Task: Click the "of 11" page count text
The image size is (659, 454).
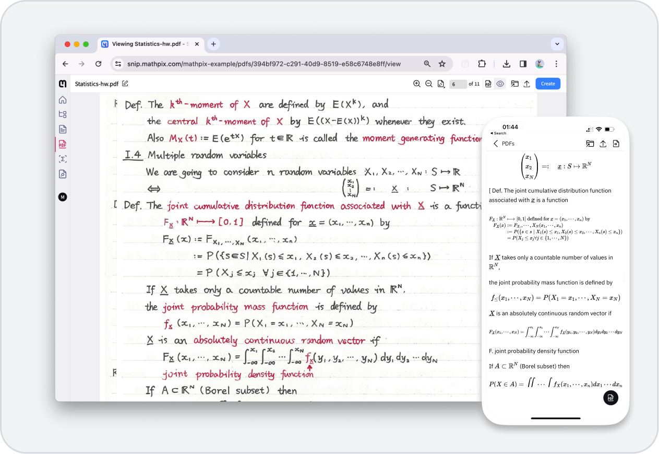Action: point(474,84)
